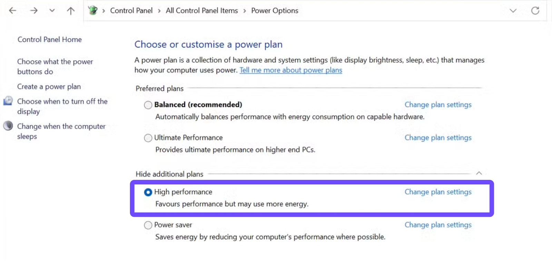Open Tell me more about power plans
Screen dimensions: 552x261
point(291,70)
